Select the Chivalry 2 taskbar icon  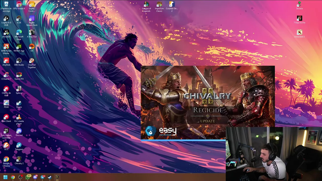[x=57, y=177]
